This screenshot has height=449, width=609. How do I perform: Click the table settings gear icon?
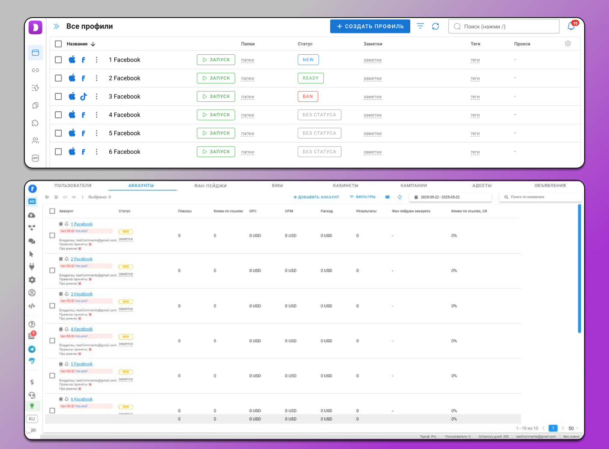(568, 44)
